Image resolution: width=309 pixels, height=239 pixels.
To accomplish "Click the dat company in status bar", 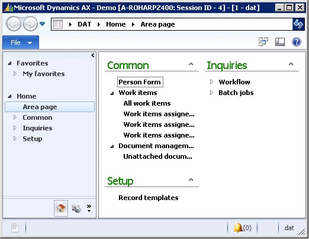I will pyautogui.click(x=289, y=228).
